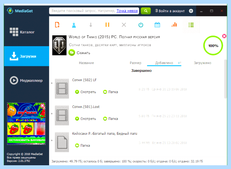Screen dimensions: 231x169
Task: Click the add torrent file icon
Action: click(x=57, y=25)
